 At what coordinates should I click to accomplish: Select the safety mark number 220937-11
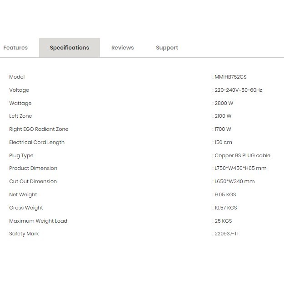click(226, 234)
